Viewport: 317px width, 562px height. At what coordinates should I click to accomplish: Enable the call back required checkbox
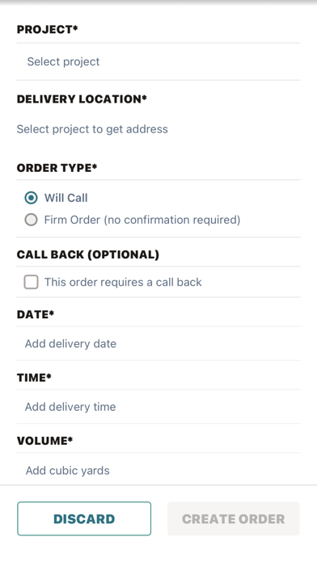click(32, 282)
